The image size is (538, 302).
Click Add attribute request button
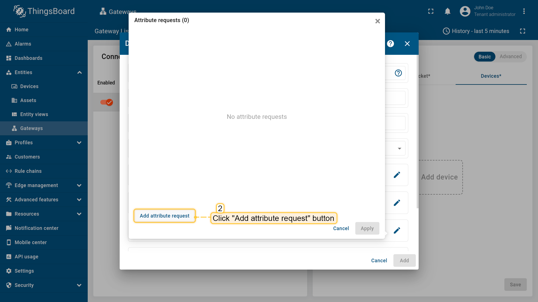pos(164,216)
